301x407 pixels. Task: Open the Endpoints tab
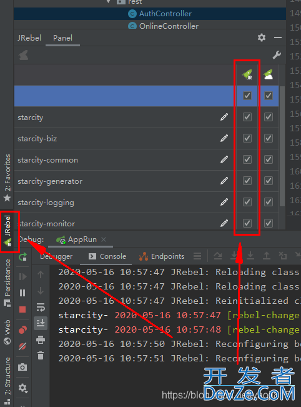coord(162,256)
